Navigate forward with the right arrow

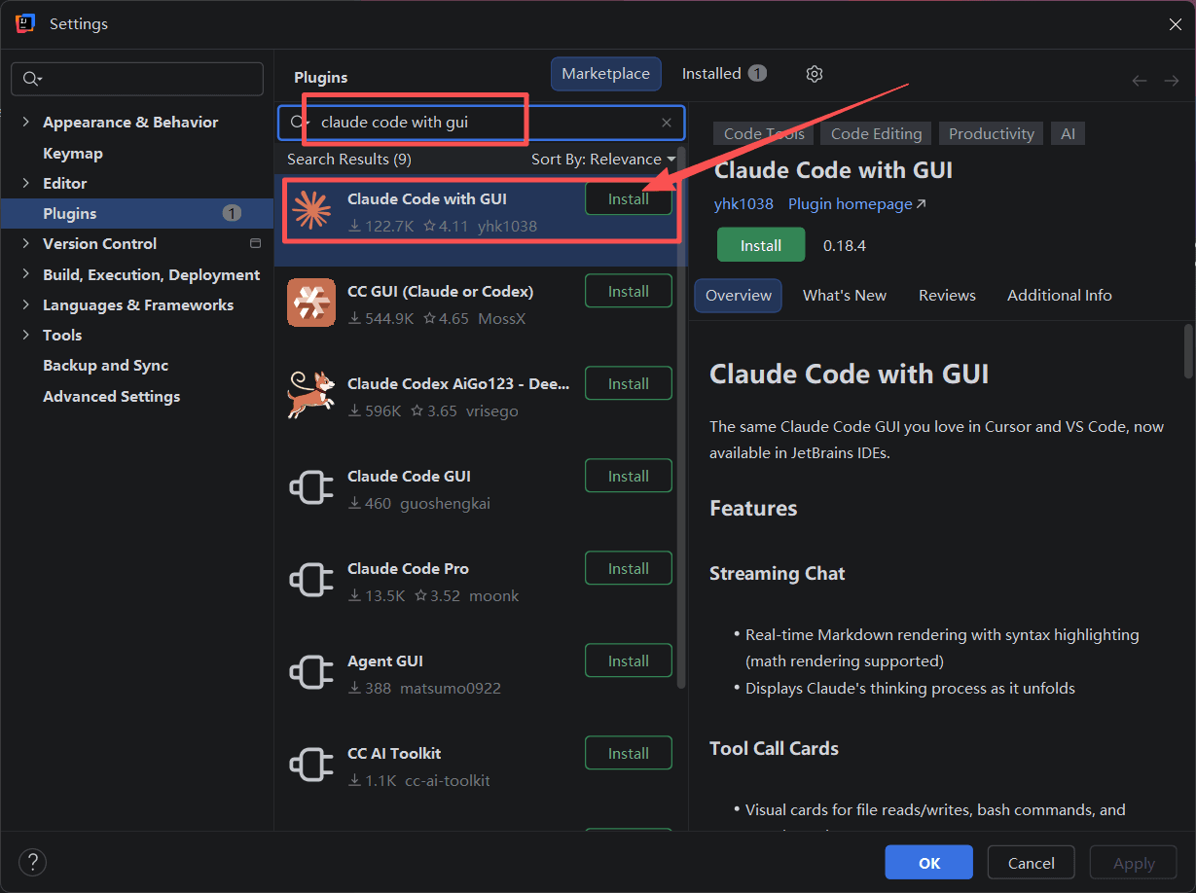tap(1172, 81)
